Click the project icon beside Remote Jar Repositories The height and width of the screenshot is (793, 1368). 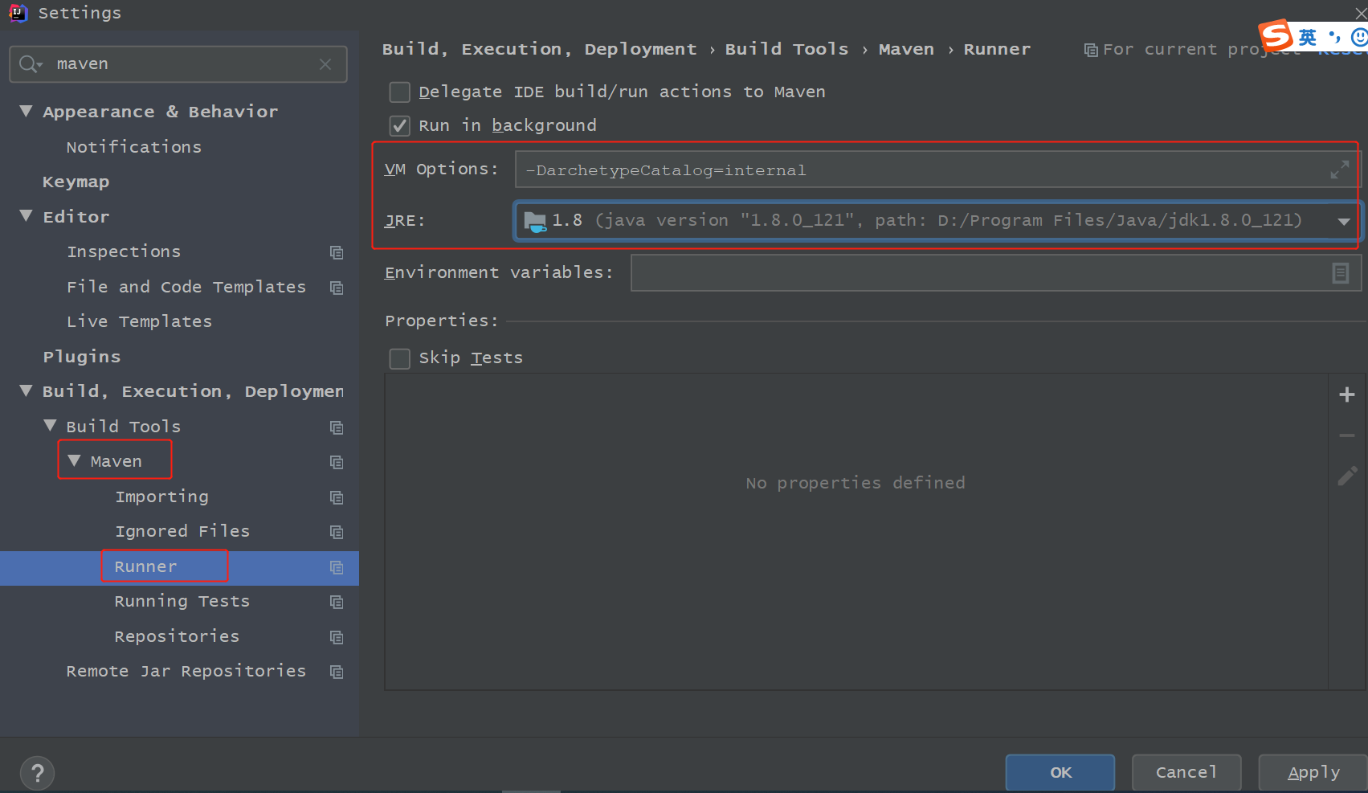[x=337, y=672]
